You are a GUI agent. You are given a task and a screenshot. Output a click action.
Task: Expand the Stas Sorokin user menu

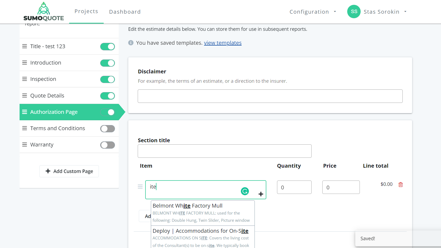point(385,12)
